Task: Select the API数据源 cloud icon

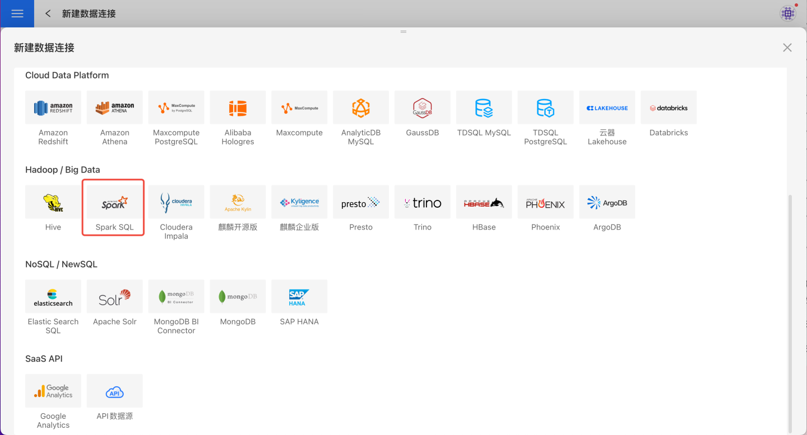Action: click(x=114, y=391)
